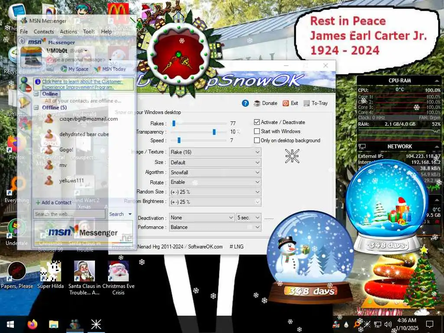Switch to MSN Messenger taskbar button
The height and width of the screenshot is (333, 444).
(x=75, y=324)
